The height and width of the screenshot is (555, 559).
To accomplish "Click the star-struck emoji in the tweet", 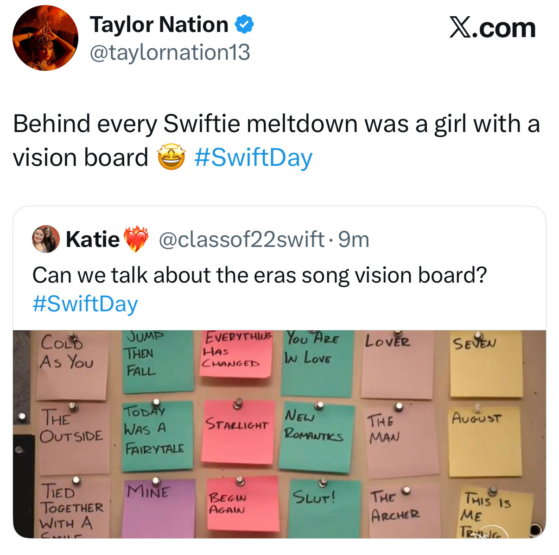I will [x=172, y=158].
